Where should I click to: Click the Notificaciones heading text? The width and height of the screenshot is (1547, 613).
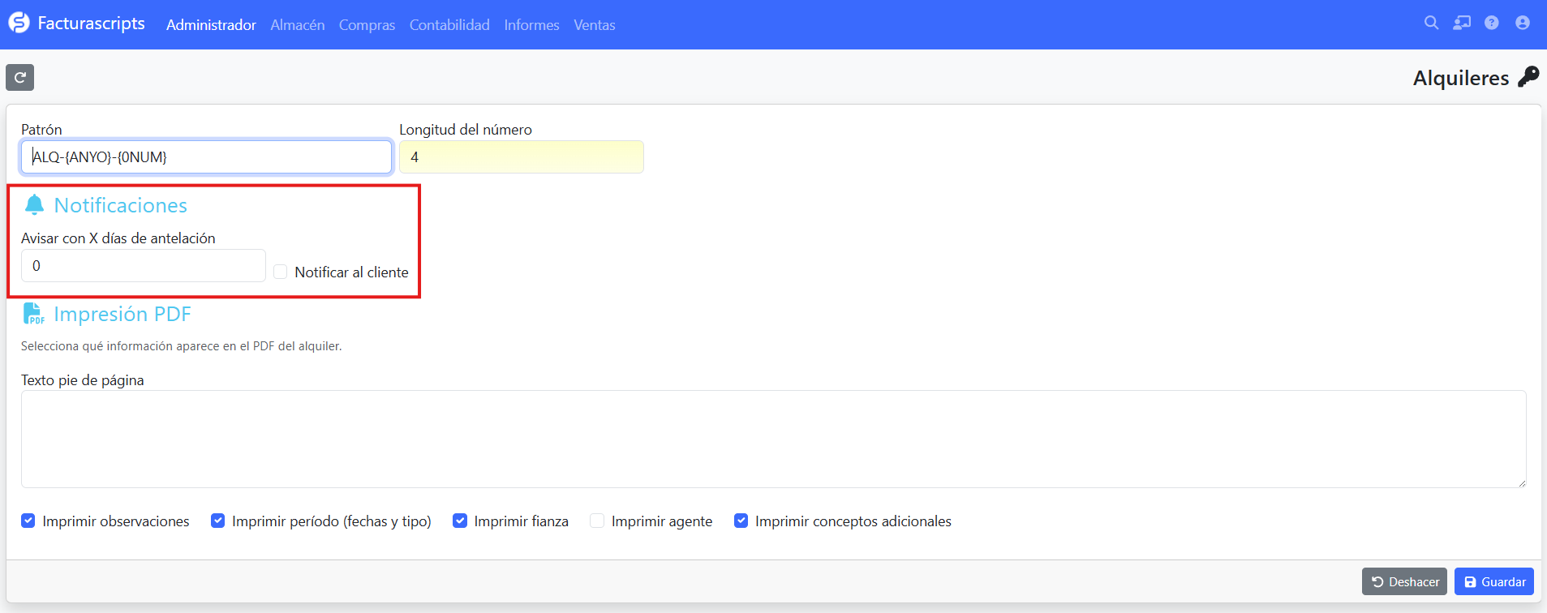[x=121, y=205]
